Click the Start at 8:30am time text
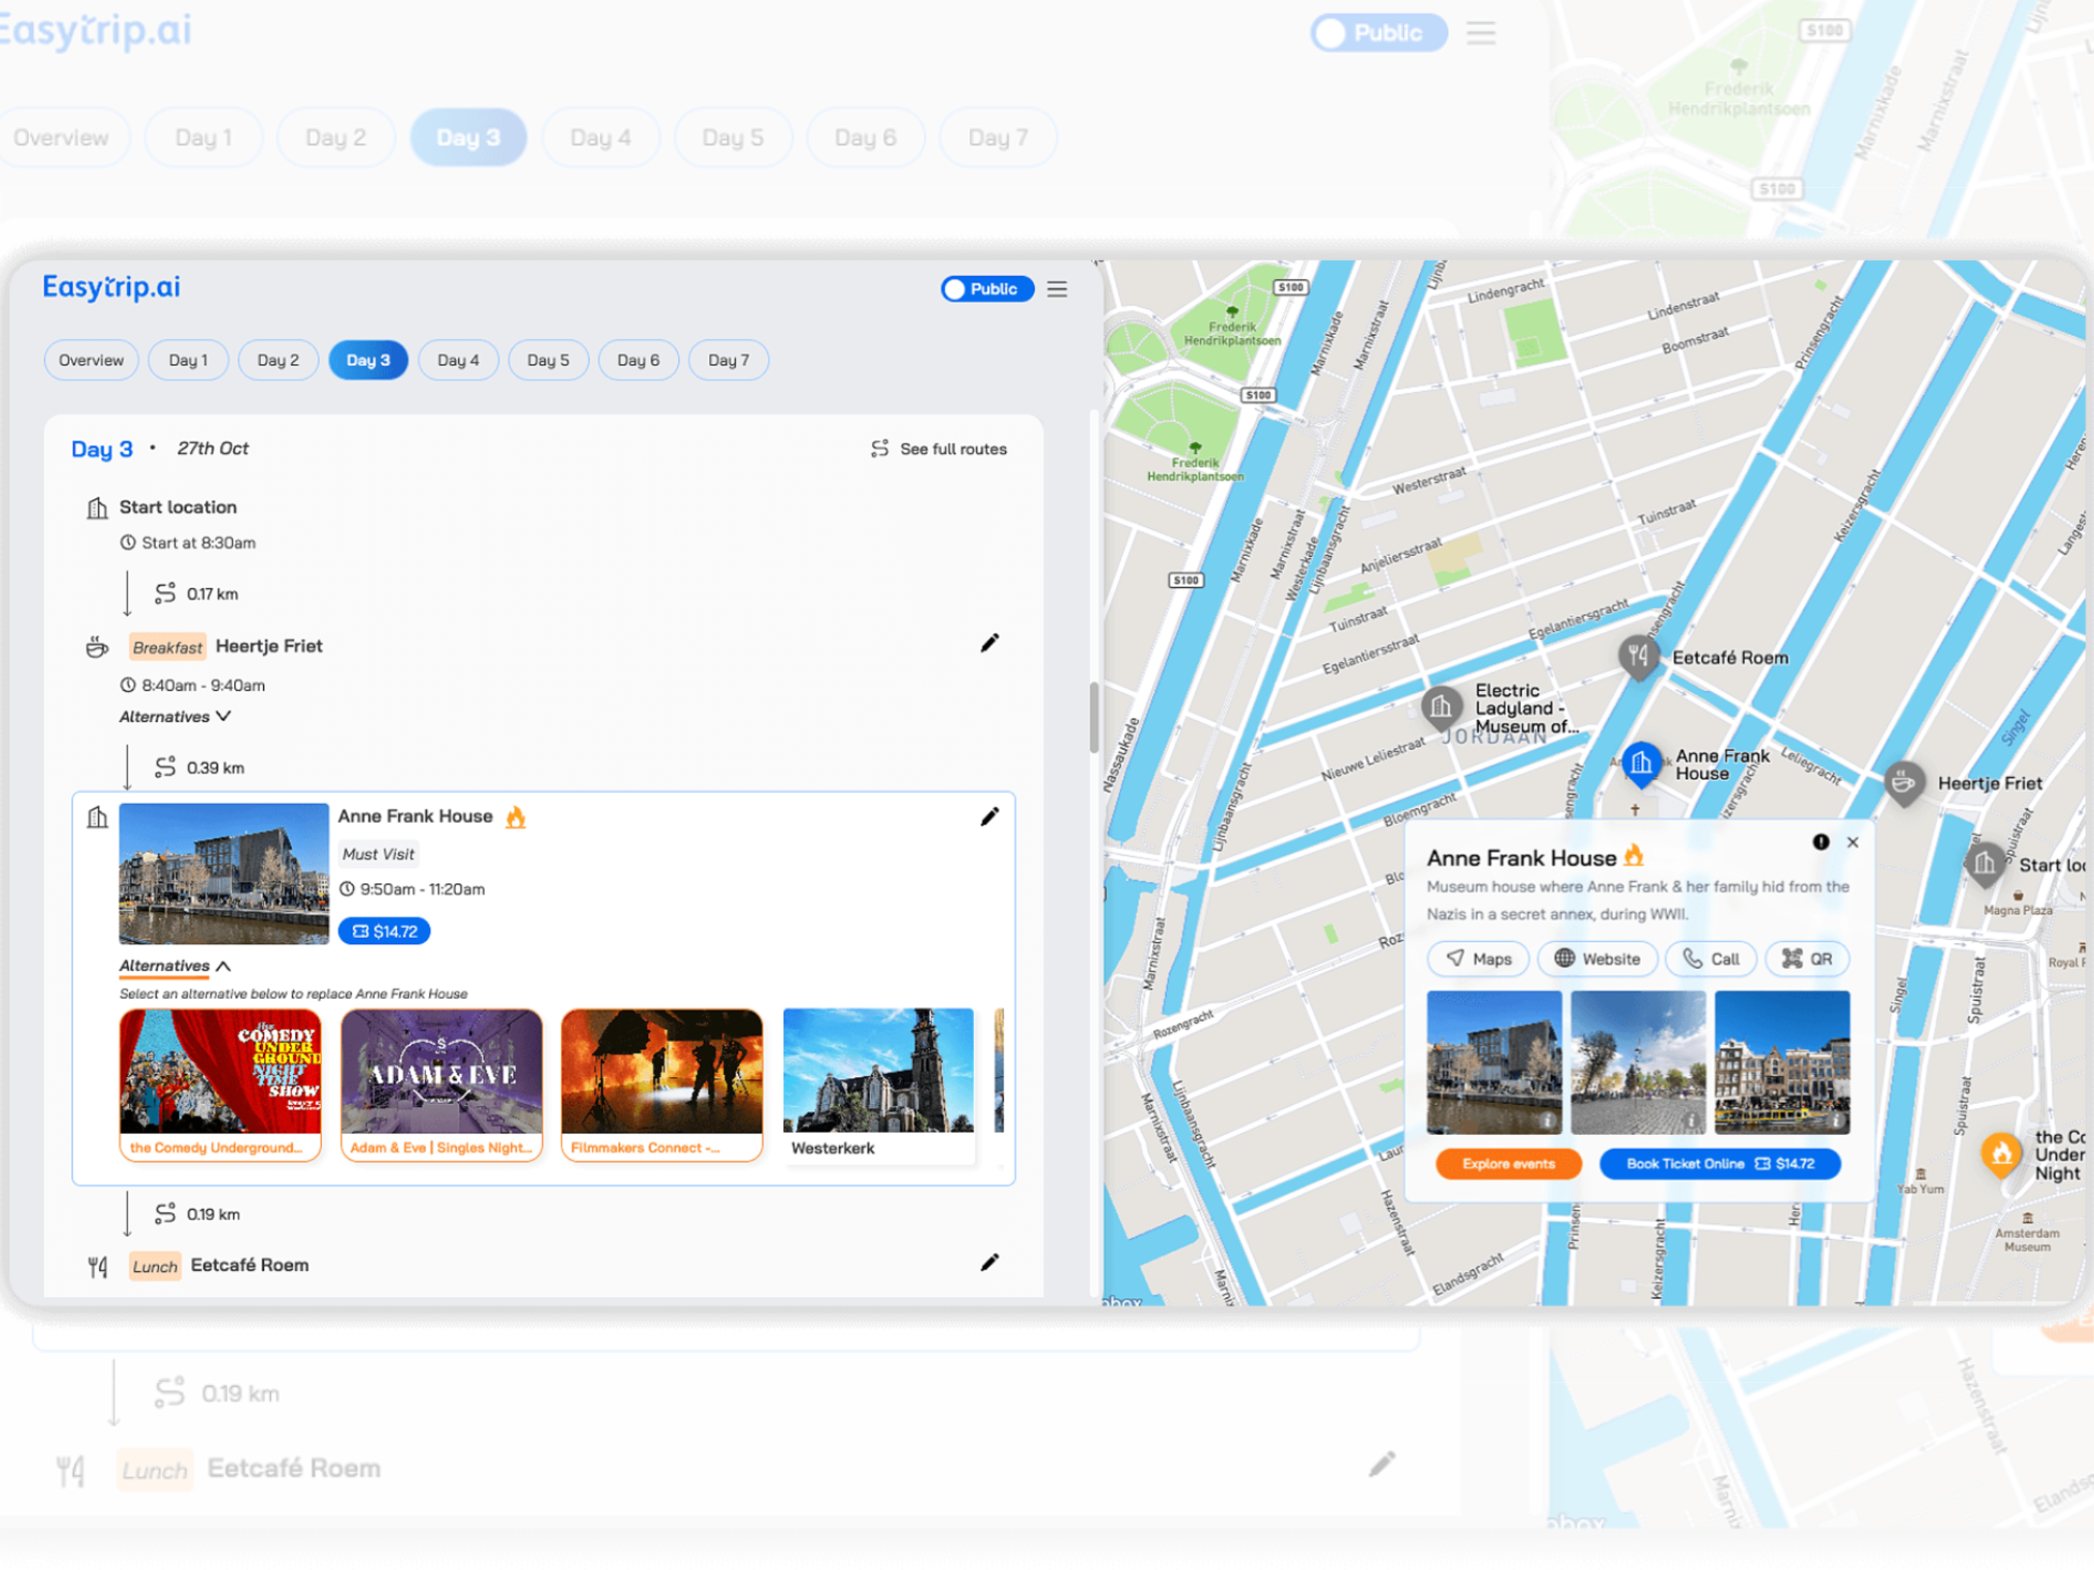 click(199, 543)
